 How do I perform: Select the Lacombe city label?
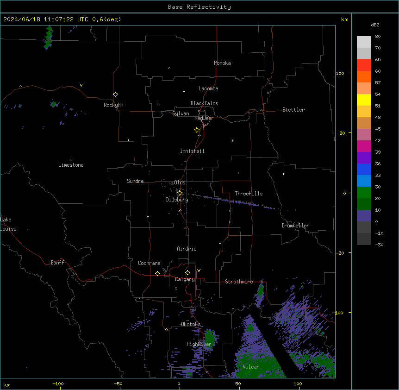(x=208, y=88)
